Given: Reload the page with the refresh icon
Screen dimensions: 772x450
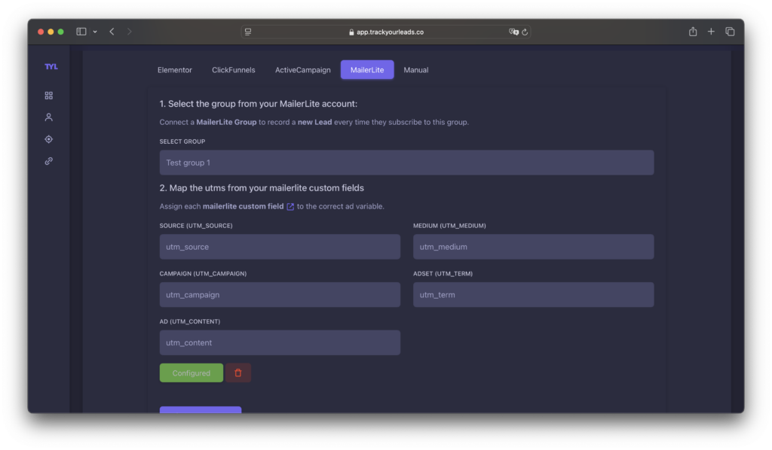Looking at the screenshot, I should (525, 32).
